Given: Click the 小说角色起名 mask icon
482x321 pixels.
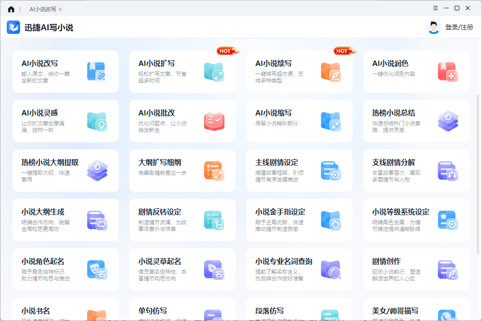Looking at the screenshot, I should point(97,270).
